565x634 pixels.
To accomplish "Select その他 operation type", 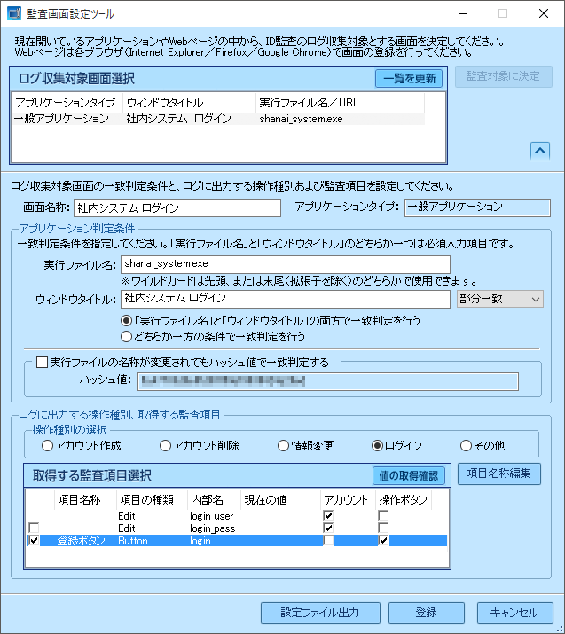I will [466, 446].
